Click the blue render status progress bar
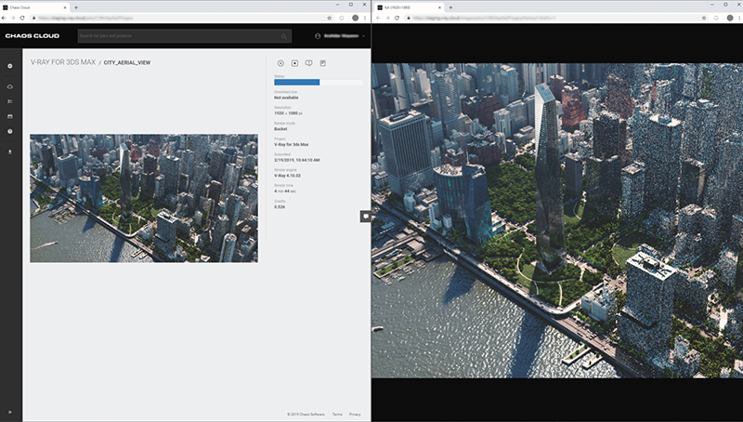The image size is (743, 422). pyautogui.click(x=297, y=83)
